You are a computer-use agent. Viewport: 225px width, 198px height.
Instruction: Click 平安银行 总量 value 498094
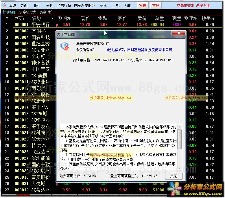coord(157,25)
